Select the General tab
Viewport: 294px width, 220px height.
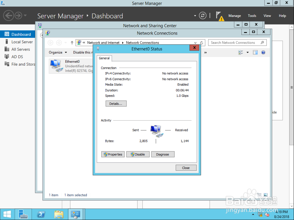tap(104, 58)
